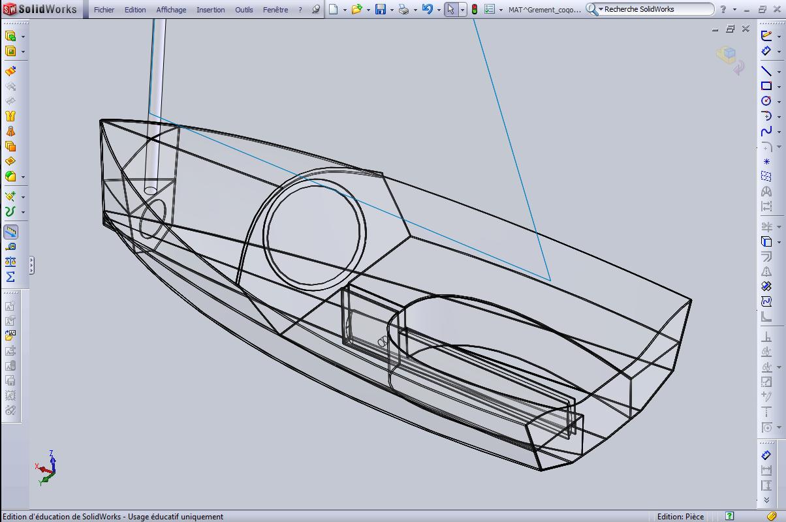The height and width of the screenshot is (522, 786).
Task: Select the Rectangle sketch tool
Action: click(x=765, y=85)
